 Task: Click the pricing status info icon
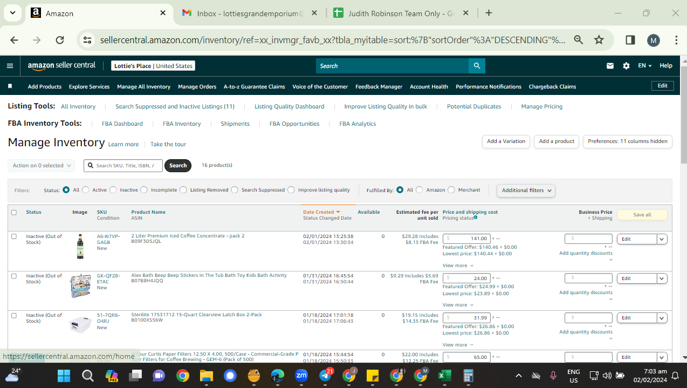pos(475,217)
